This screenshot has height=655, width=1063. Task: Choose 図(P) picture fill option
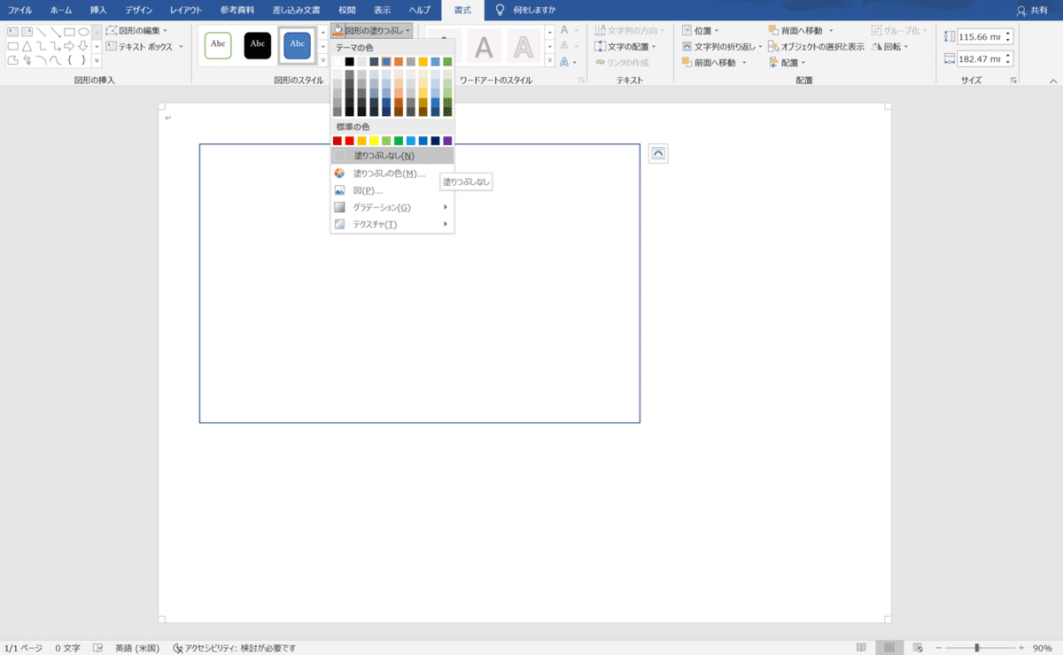point(392,190)
